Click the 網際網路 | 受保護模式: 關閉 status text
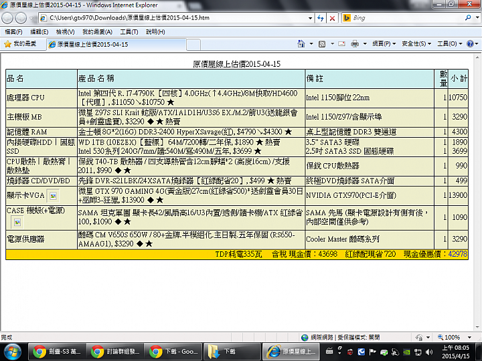The image size is (482, 361). click(x=345, y=338)
